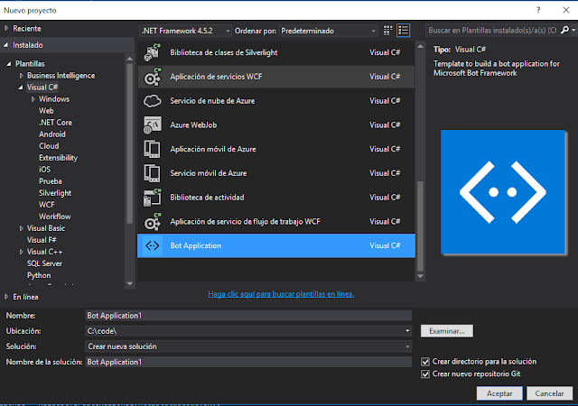578x406 pixels.
Task: Toggle Crear directorio para la solución checkbox
Action: point(425,362)
